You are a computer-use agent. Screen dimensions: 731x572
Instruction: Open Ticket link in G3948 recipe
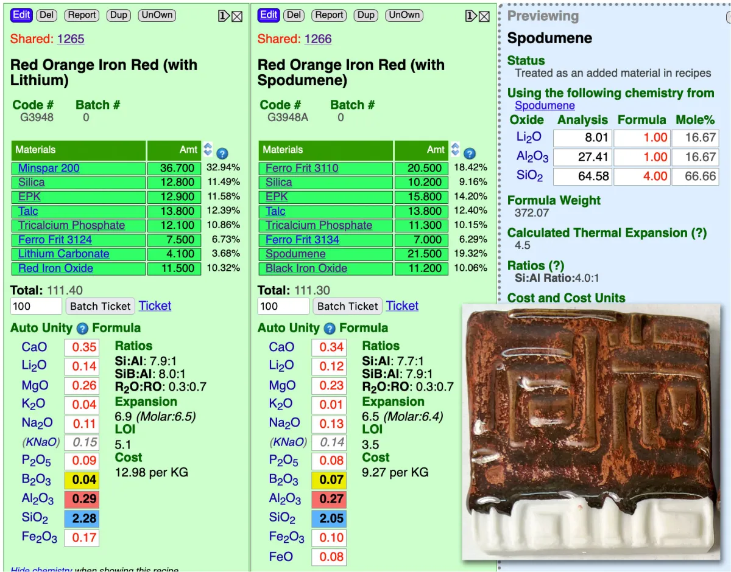[155, 305]
